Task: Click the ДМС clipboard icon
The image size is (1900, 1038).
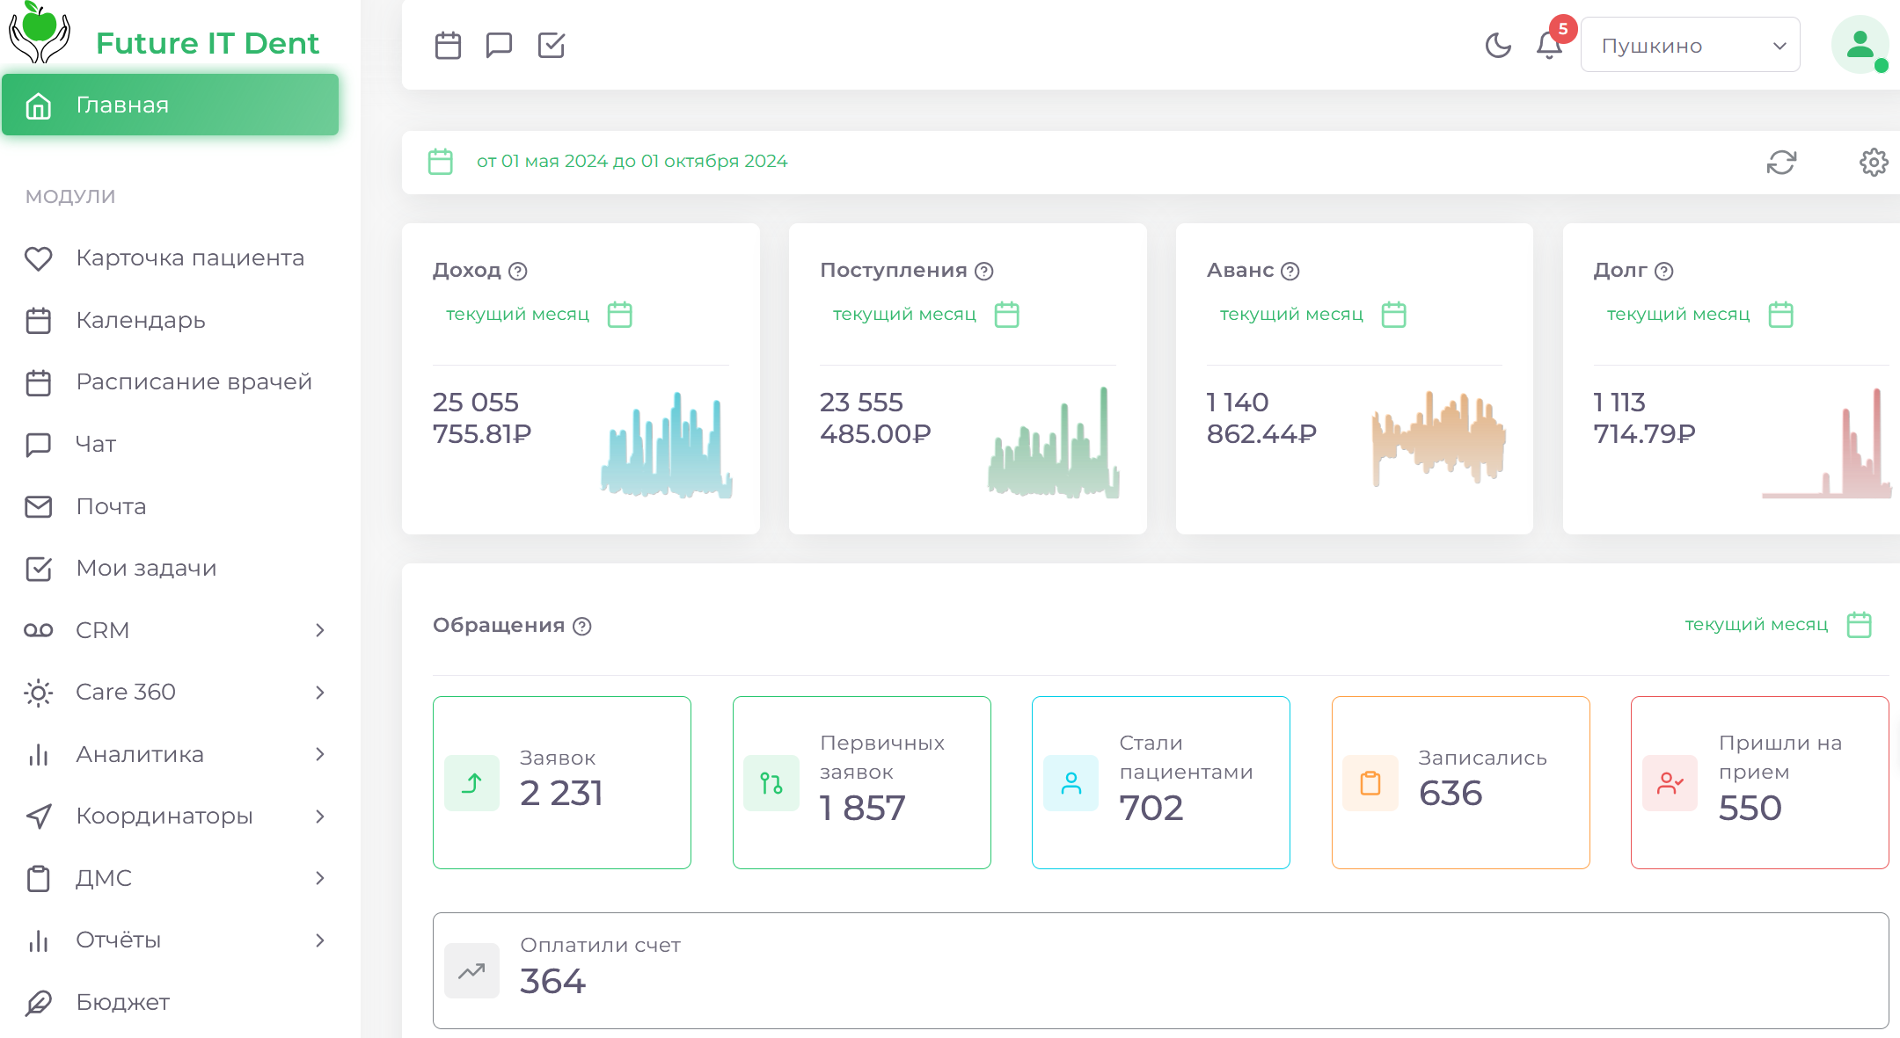Action: tap(38, 878)
